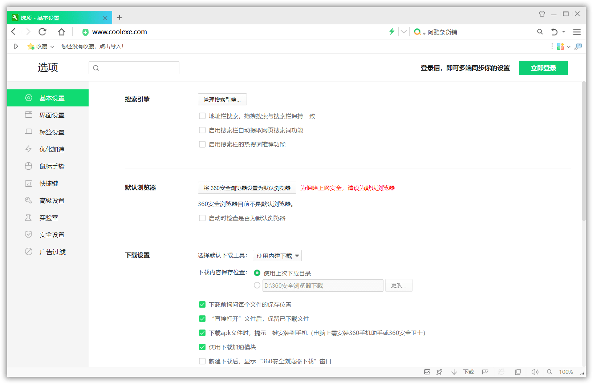
Task: Toggle 下载apk文件时提示一键安装到手机 checkbox
Action: tap(202, 333)
